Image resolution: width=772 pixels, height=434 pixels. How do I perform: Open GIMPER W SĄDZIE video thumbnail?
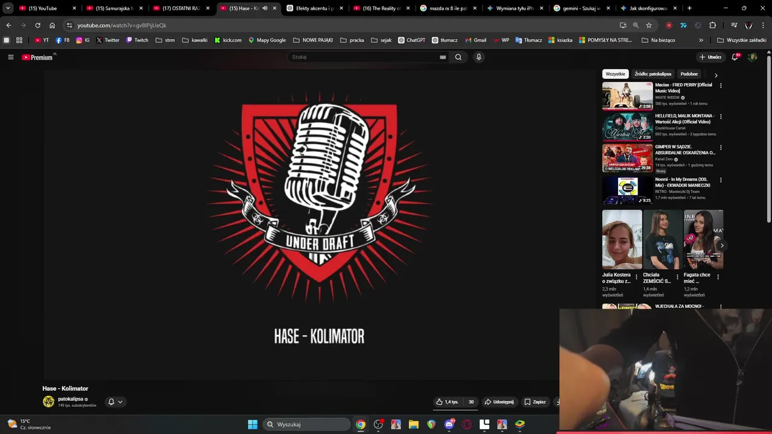pos(627,158)
